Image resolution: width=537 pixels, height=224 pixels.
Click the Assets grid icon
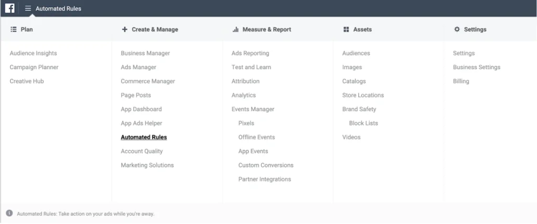346,29
